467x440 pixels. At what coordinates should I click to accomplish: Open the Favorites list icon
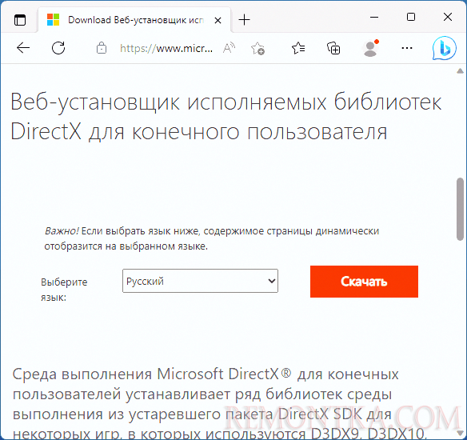pyautogui.click(x=298, y=48)
